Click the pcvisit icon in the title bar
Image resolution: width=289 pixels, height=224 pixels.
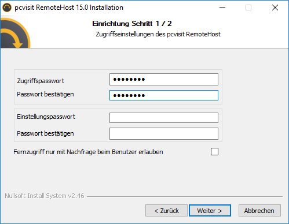[7, 8]
